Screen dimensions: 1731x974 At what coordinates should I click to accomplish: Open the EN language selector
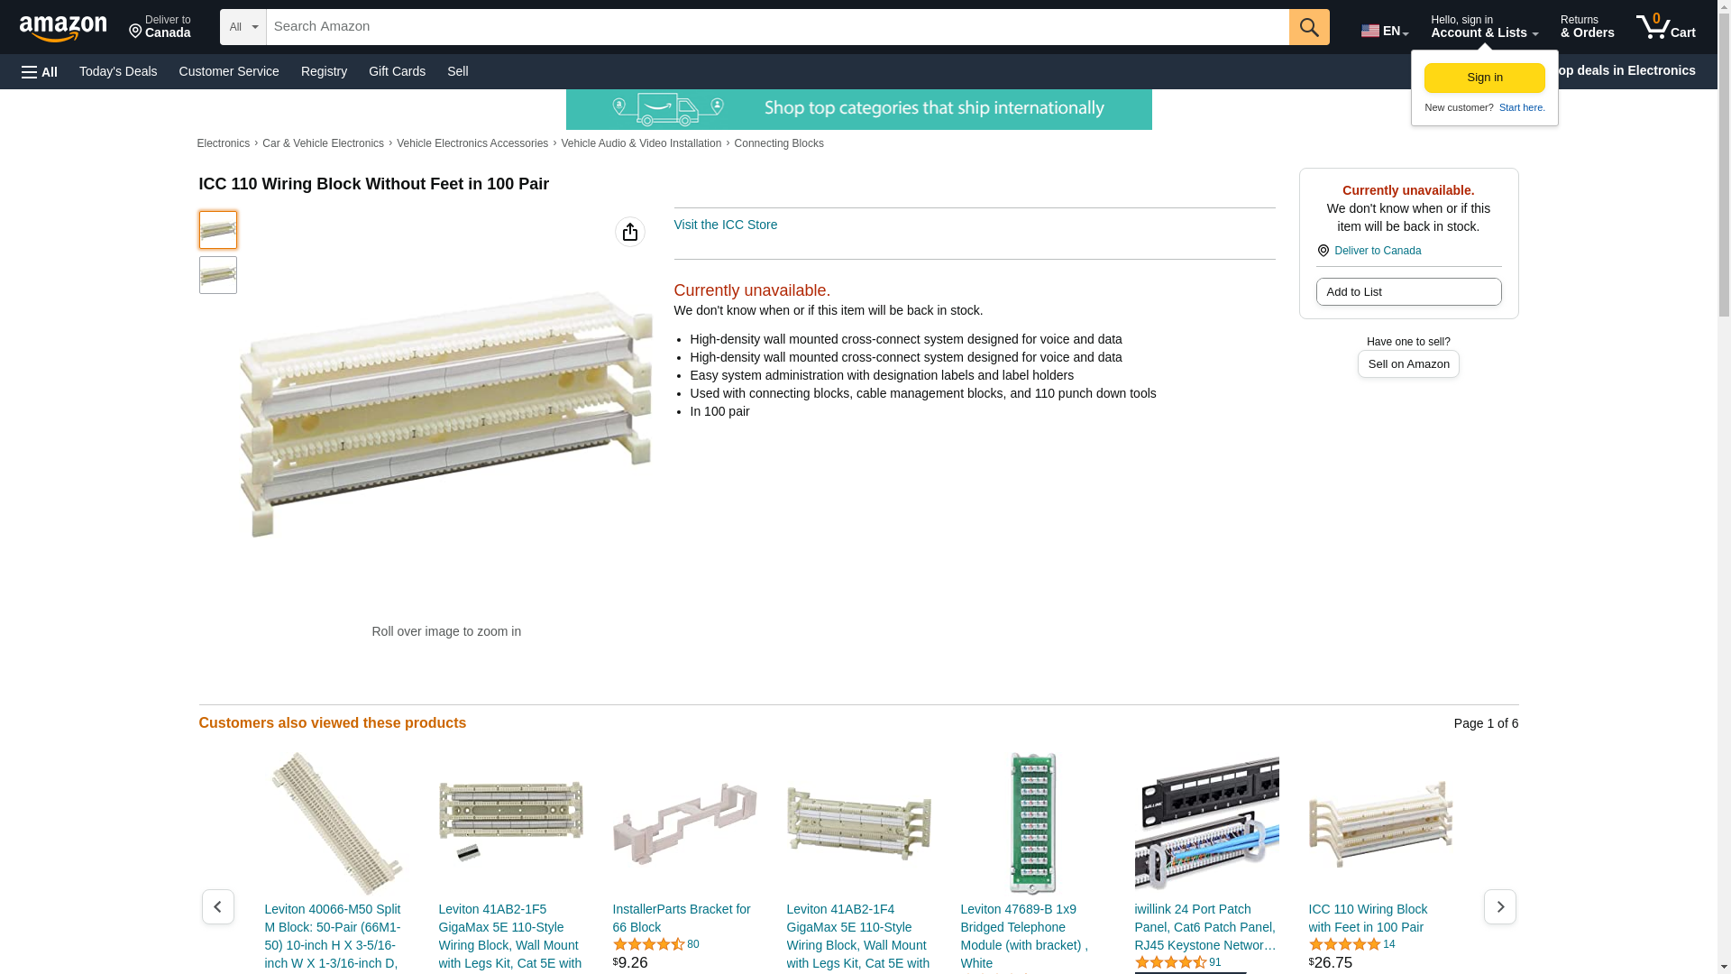coord(1385,30)
